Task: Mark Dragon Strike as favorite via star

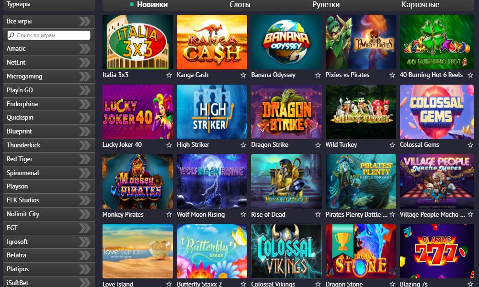Action: click(318, 145)
